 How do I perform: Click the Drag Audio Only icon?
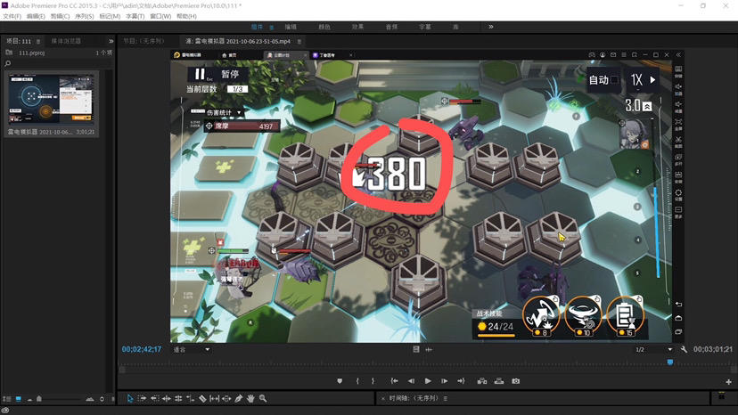pyautogui.click(x=429, y=350)
